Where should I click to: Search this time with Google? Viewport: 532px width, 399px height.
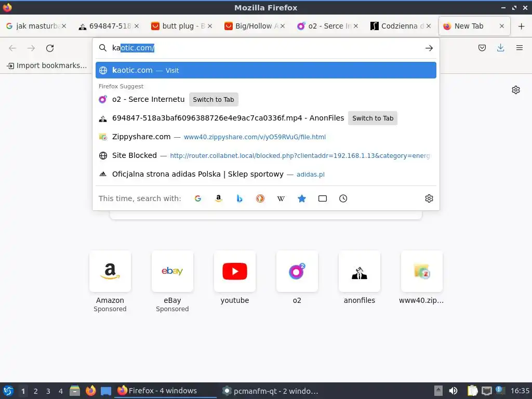tap(198, 198)
